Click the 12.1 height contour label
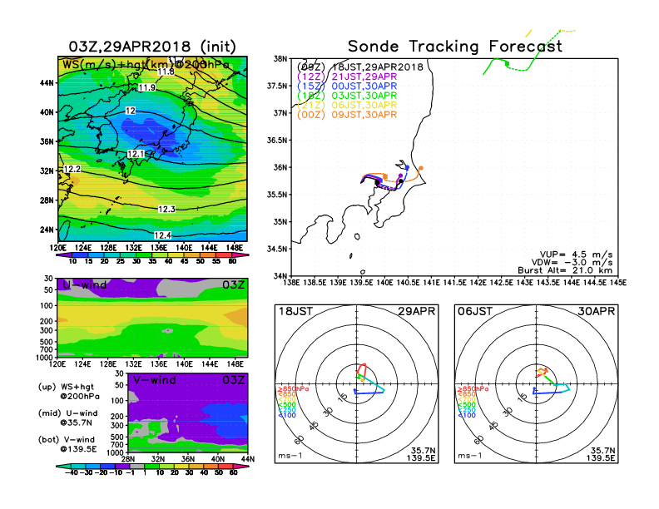659x509 pixels. (x=136, y=154)
